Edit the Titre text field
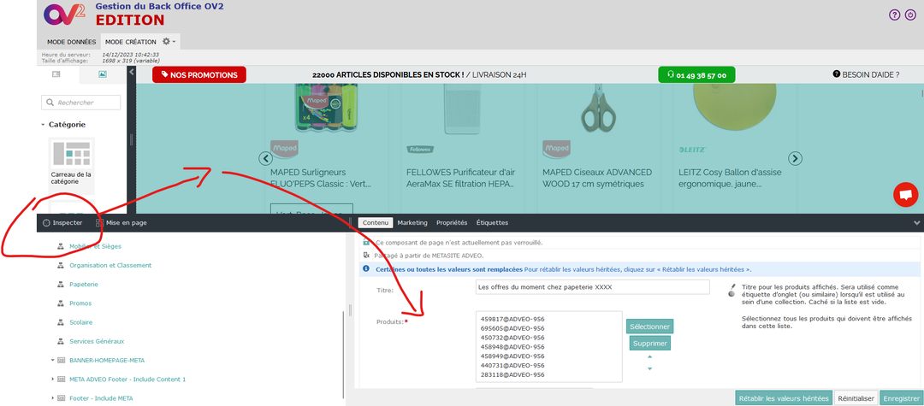Image resolution: width=924 pixels, height=406 pixels. 593,287
